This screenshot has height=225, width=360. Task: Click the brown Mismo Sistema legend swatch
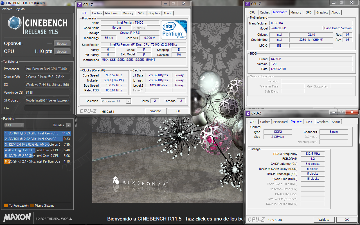(x=32, y=206)
